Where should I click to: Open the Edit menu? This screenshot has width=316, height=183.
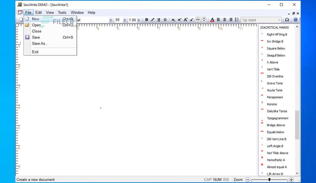click(39, 12)
